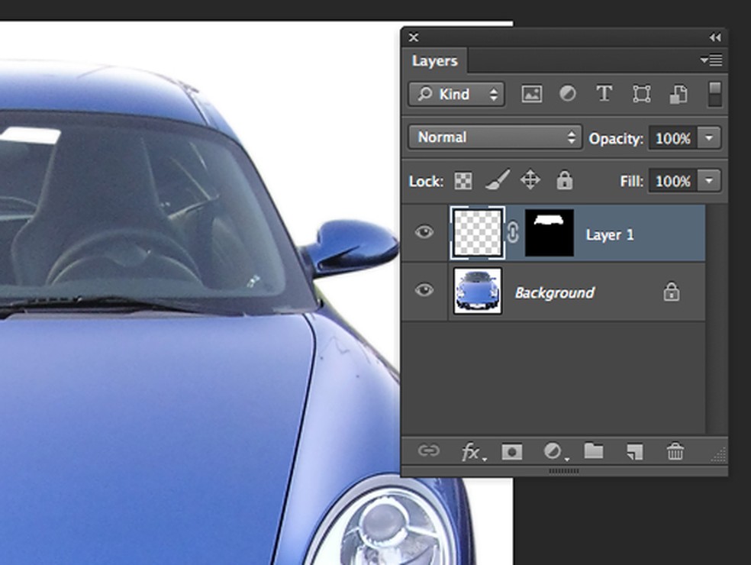The width and height of the screenshot is (751, 565).
Task: Open the Layers panel flyout menu
Action: [x=711, y=60]
